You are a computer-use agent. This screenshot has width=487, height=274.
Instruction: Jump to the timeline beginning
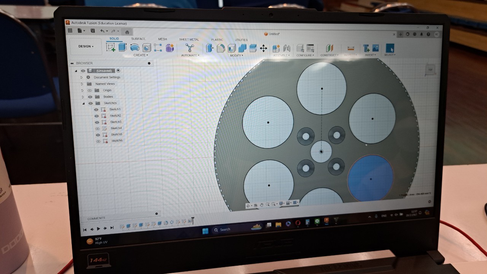[85, 230]
